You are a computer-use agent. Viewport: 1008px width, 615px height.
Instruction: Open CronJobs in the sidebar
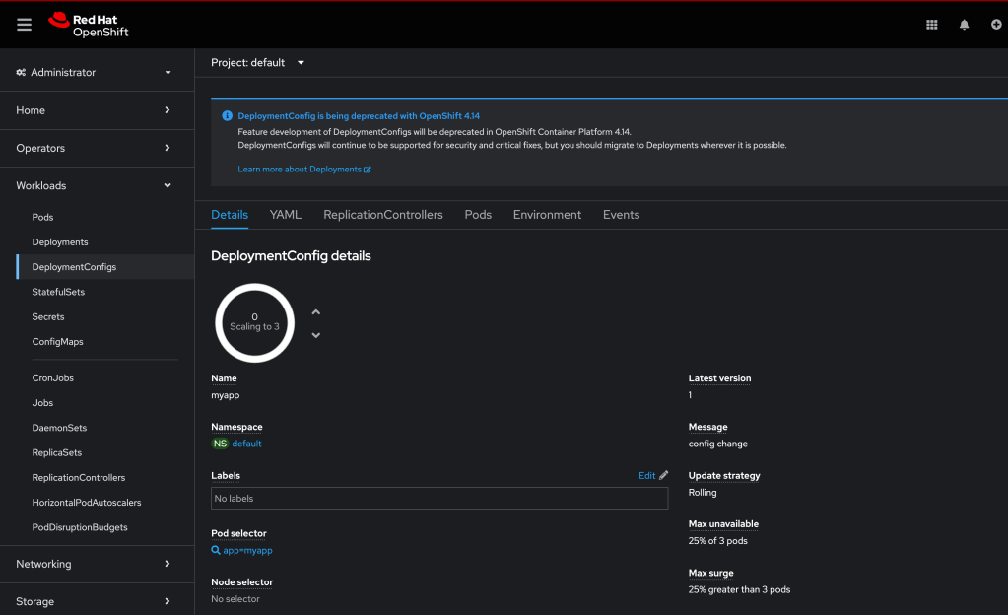[x=52, y=377]
